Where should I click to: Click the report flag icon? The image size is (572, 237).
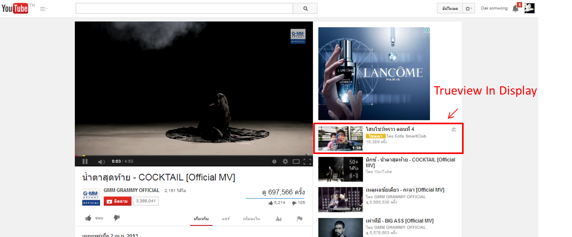tap(300, 219)
